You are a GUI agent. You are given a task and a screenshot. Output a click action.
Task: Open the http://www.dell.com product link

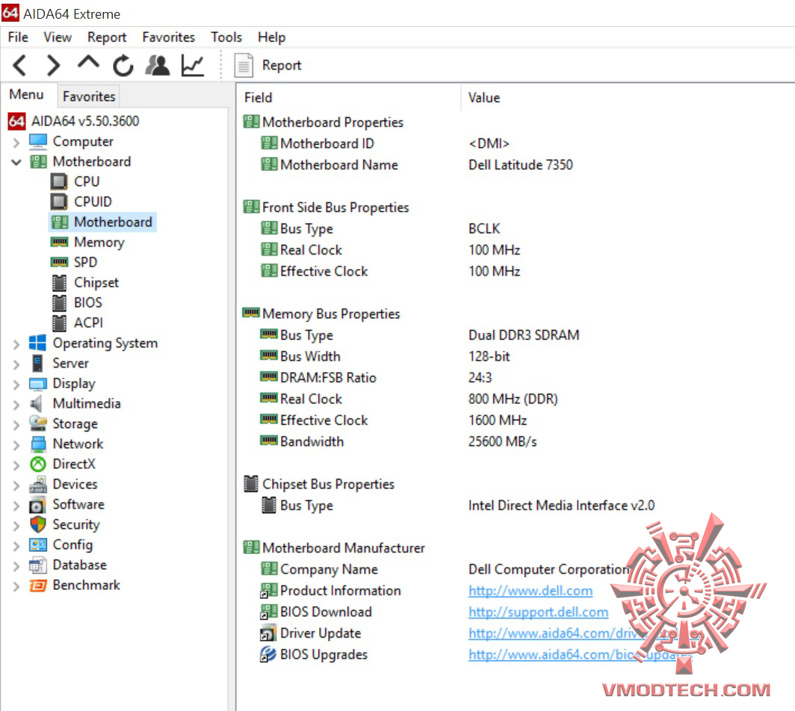(530, 591)
